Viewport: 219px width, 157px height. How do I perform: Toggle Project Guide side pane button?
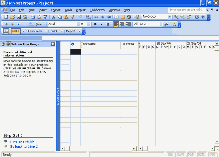[6, 31]
